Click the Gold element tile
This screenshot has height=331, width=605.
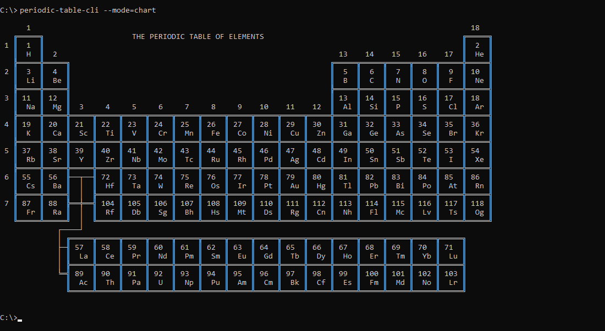(x=293, y=181)
